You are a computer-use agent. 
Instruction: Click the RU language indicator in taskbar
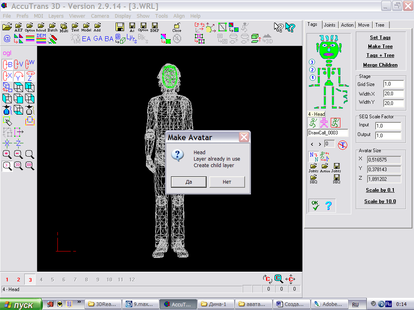[x=355, y=304]
